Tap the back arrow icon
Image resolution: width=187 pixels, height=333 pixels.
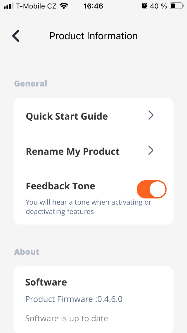click(16, 36)
